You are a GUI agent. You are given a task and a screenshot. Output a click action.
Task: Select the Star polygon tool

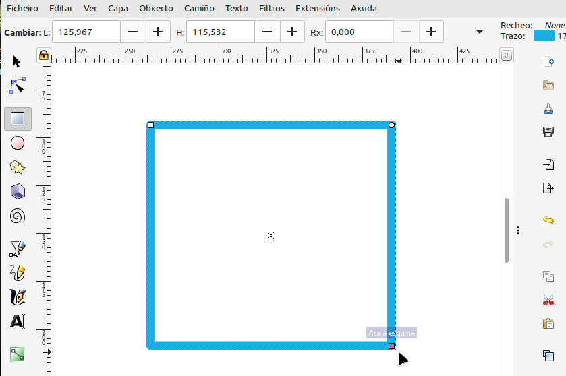[18, 167]
